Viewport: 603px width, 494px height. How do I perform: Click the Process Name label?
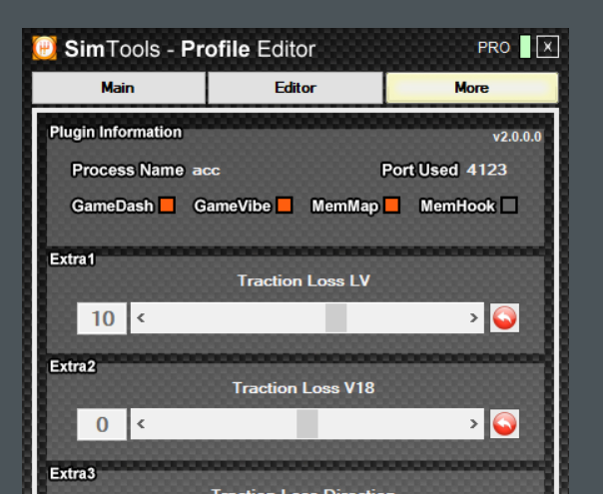coord(128,170)
